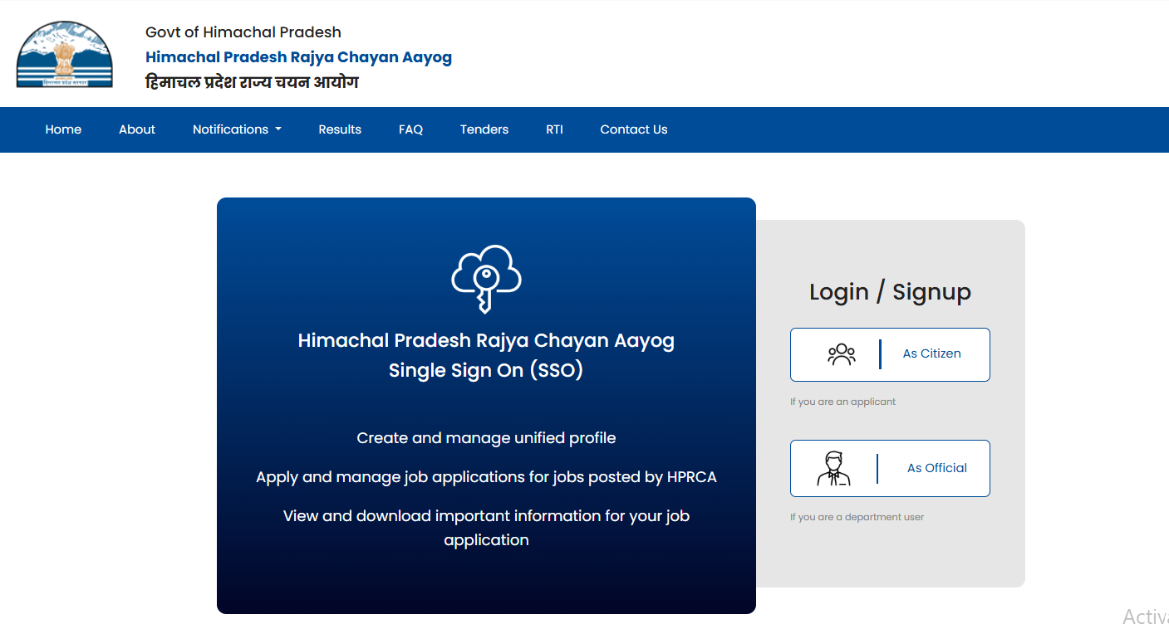This screenshot has width=1169, height=624.
Task: Open the Contact Us page
Action: tap(634, 129)
